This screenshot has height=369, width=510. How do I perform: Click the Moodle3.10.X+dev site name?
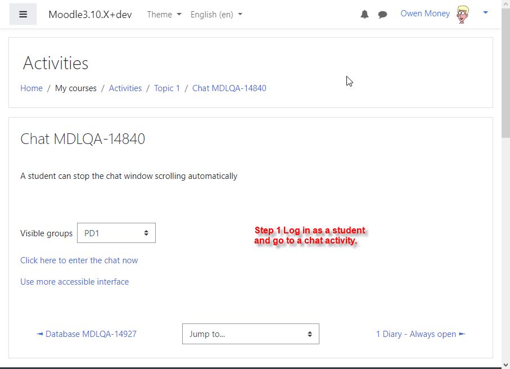click(90, 14)
